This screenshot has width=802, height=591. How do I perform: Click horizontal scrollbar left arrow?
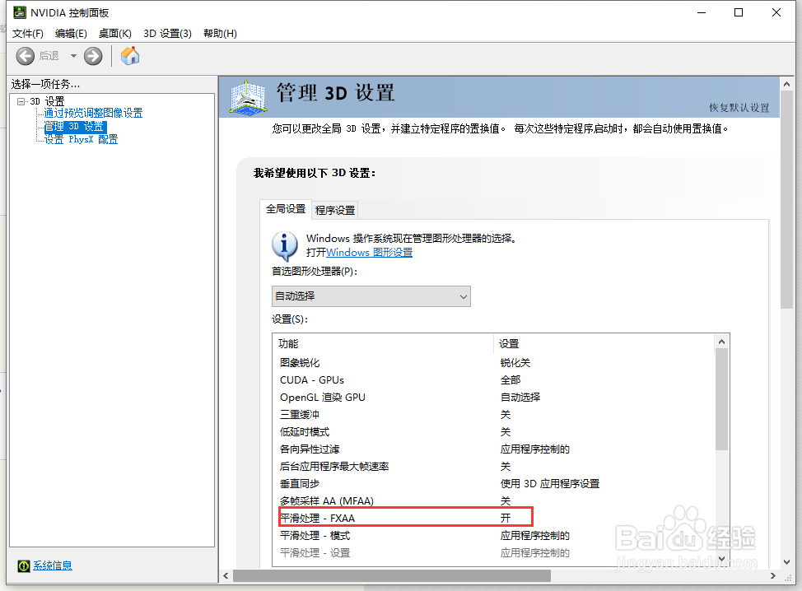(x=226, y=576)
